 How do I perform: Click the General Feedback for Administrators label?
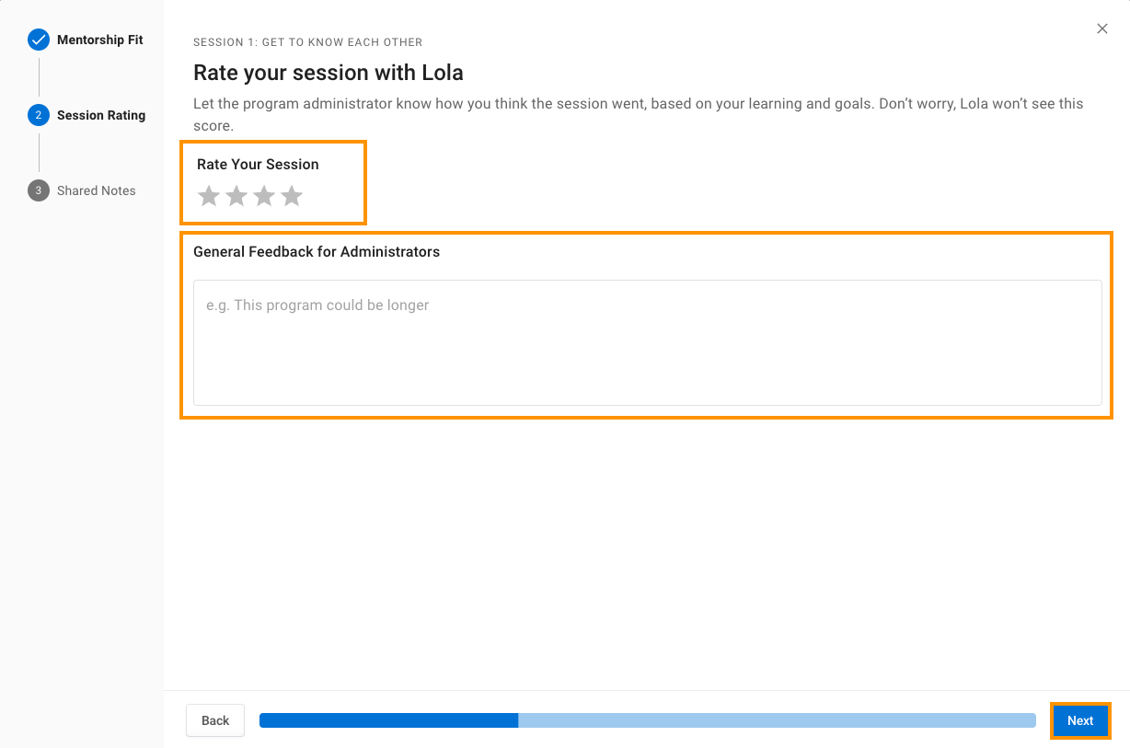pos(317,251)
